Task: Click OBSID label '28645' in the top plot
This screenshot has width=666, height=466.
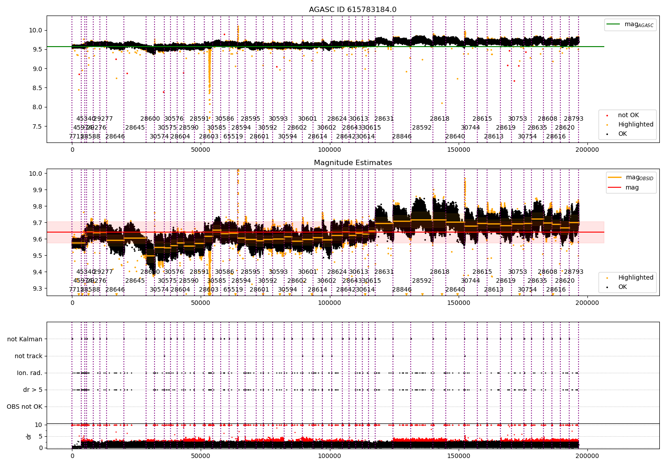Action: 135,128
